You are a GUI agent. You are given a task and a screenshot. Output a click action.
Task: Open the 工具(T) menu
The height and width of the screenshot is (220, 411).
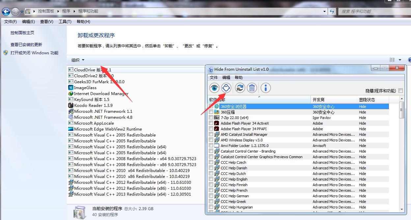65,22
